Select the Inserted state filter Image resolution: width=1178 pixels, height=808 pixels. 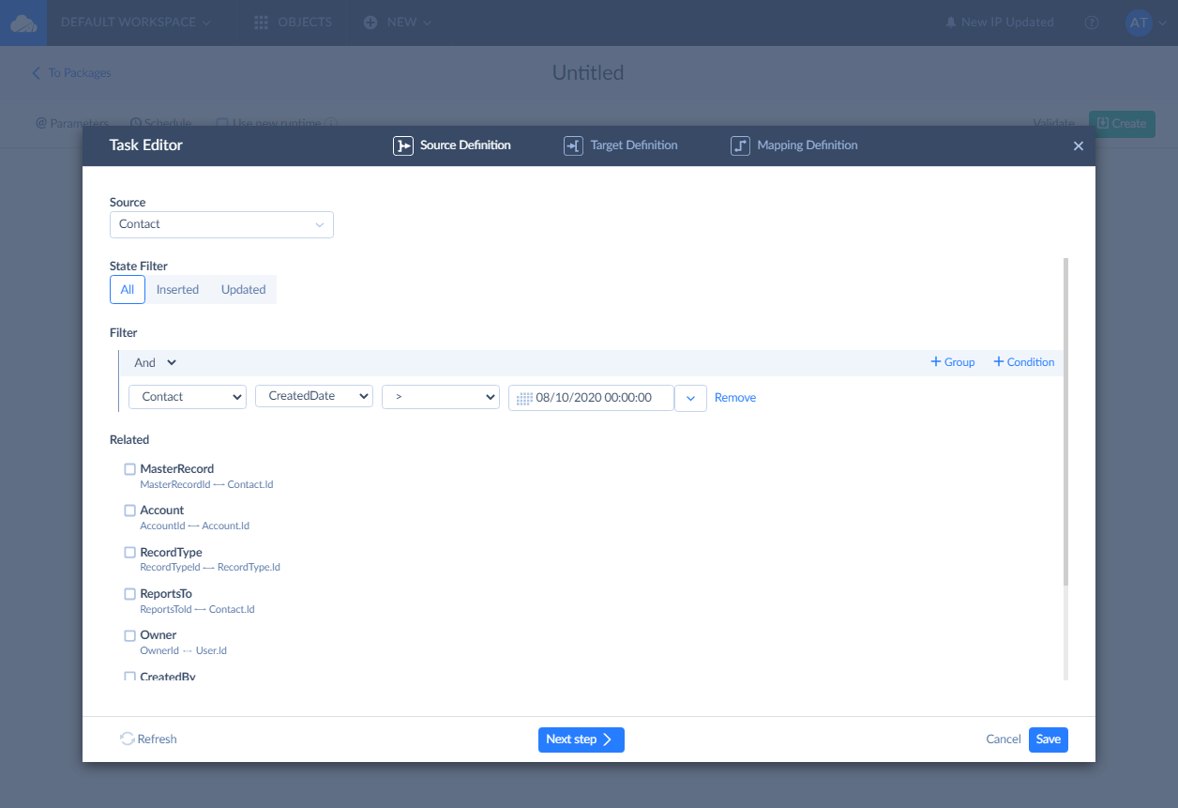tap(177, 290)
